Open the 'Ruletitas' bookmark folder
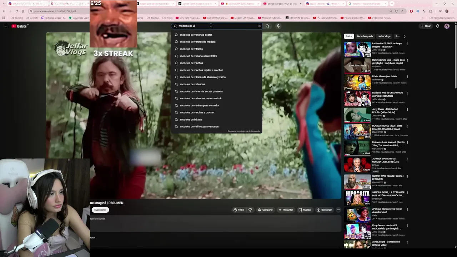This screenshot has width=457, height=257. pyautogui.click(x=154, y=17)
